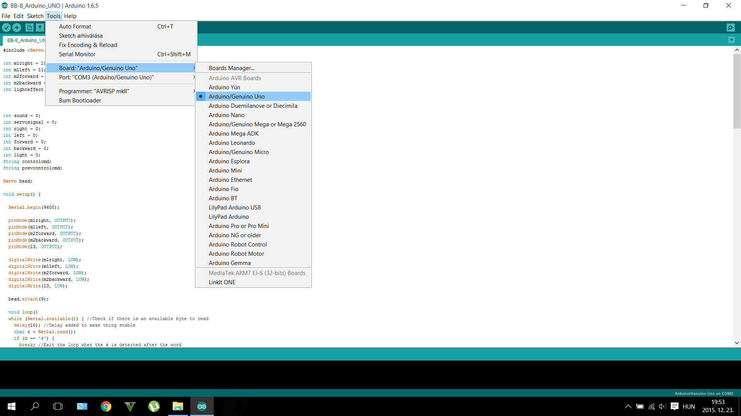Click the New sketch icon

point(29,27)
